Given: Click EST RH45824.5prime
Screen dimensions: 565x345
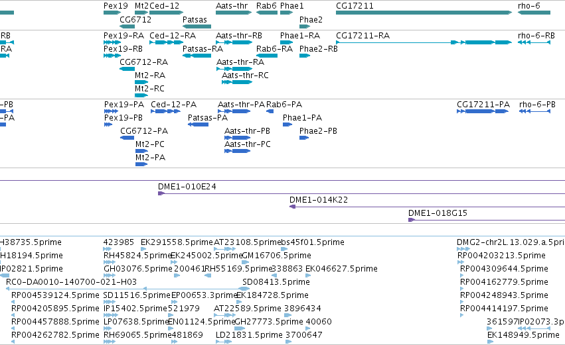Looking at the screenshot, I should tap(137, 256).
